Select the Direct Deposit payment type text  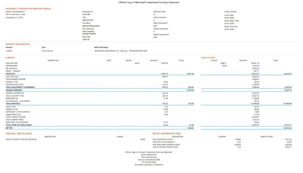coord(47,51)
